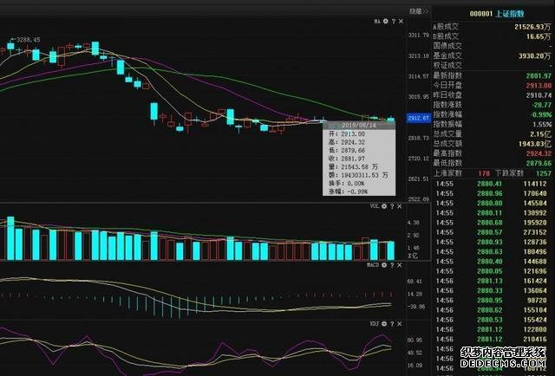Close the MACD indicator panel
This screenshot has width=555, height=376.
coord(400,265)
